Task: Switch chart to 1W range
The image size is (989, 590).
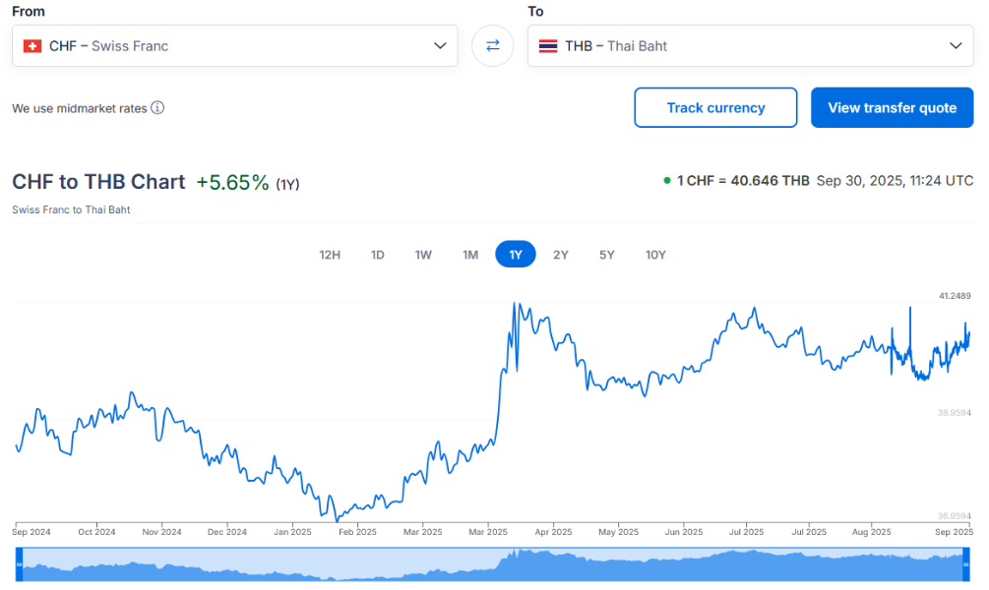Action: [x=423, y=255]
